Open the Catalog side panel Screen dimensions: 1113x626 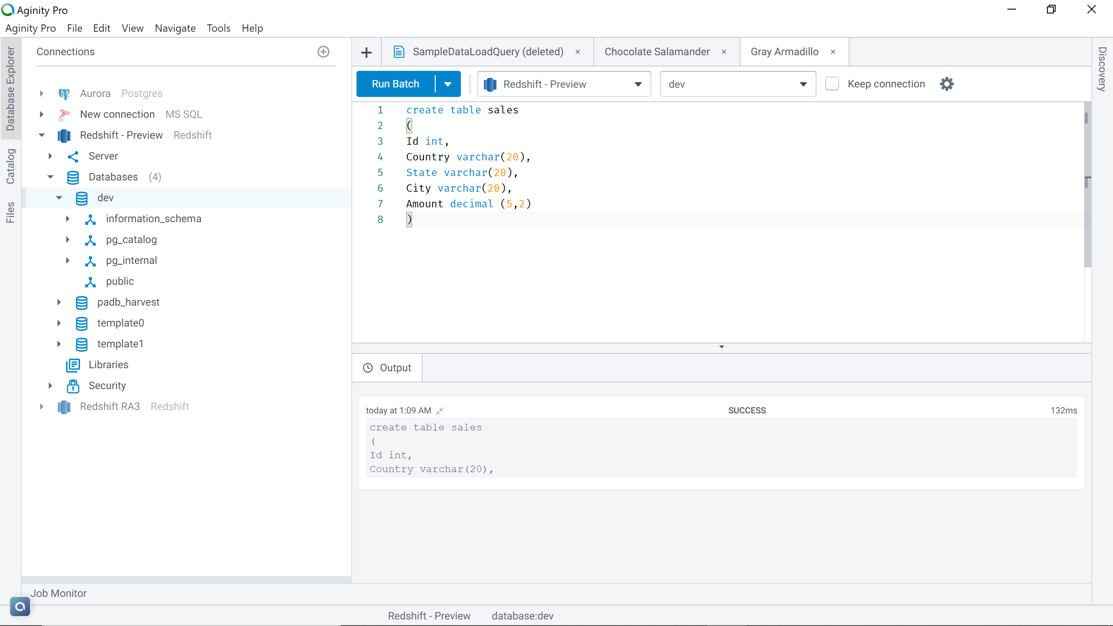tap(10, 166)
